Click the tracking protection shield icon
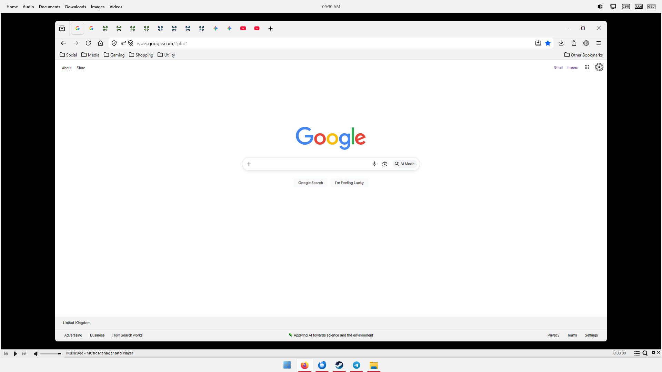The width and height of the screenshot is (662, 372). (x=114, y=43)
